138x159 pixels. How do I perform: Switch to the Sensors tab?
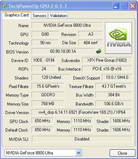(x=39, y=16)
